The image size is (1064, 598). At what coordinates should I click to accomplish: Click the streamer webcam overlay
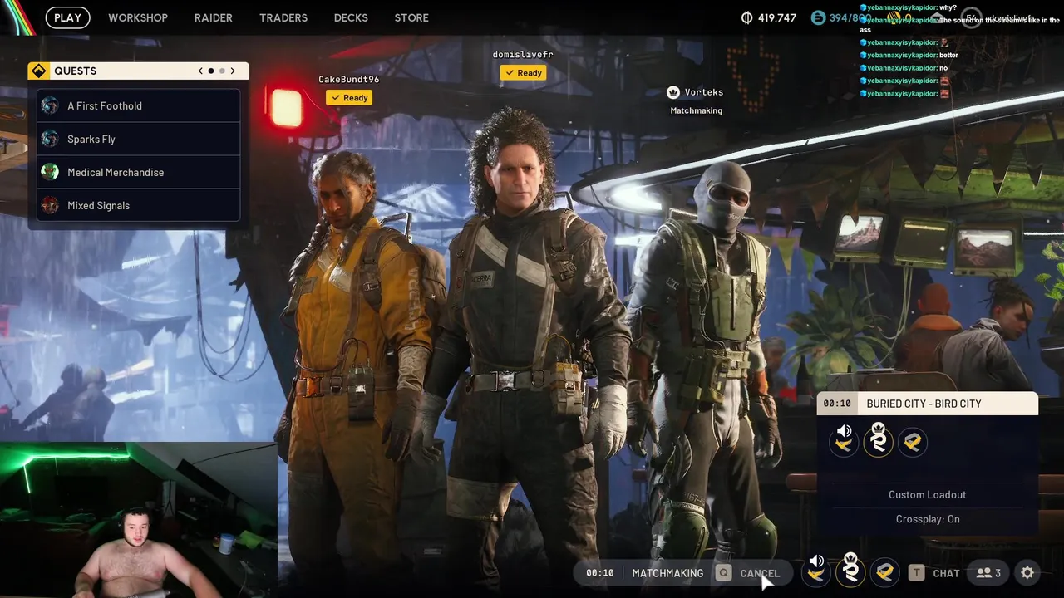point(139,521)
